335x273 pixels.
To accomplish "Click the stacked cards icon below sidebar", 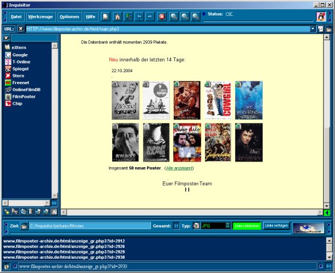I will coord(23,212).
